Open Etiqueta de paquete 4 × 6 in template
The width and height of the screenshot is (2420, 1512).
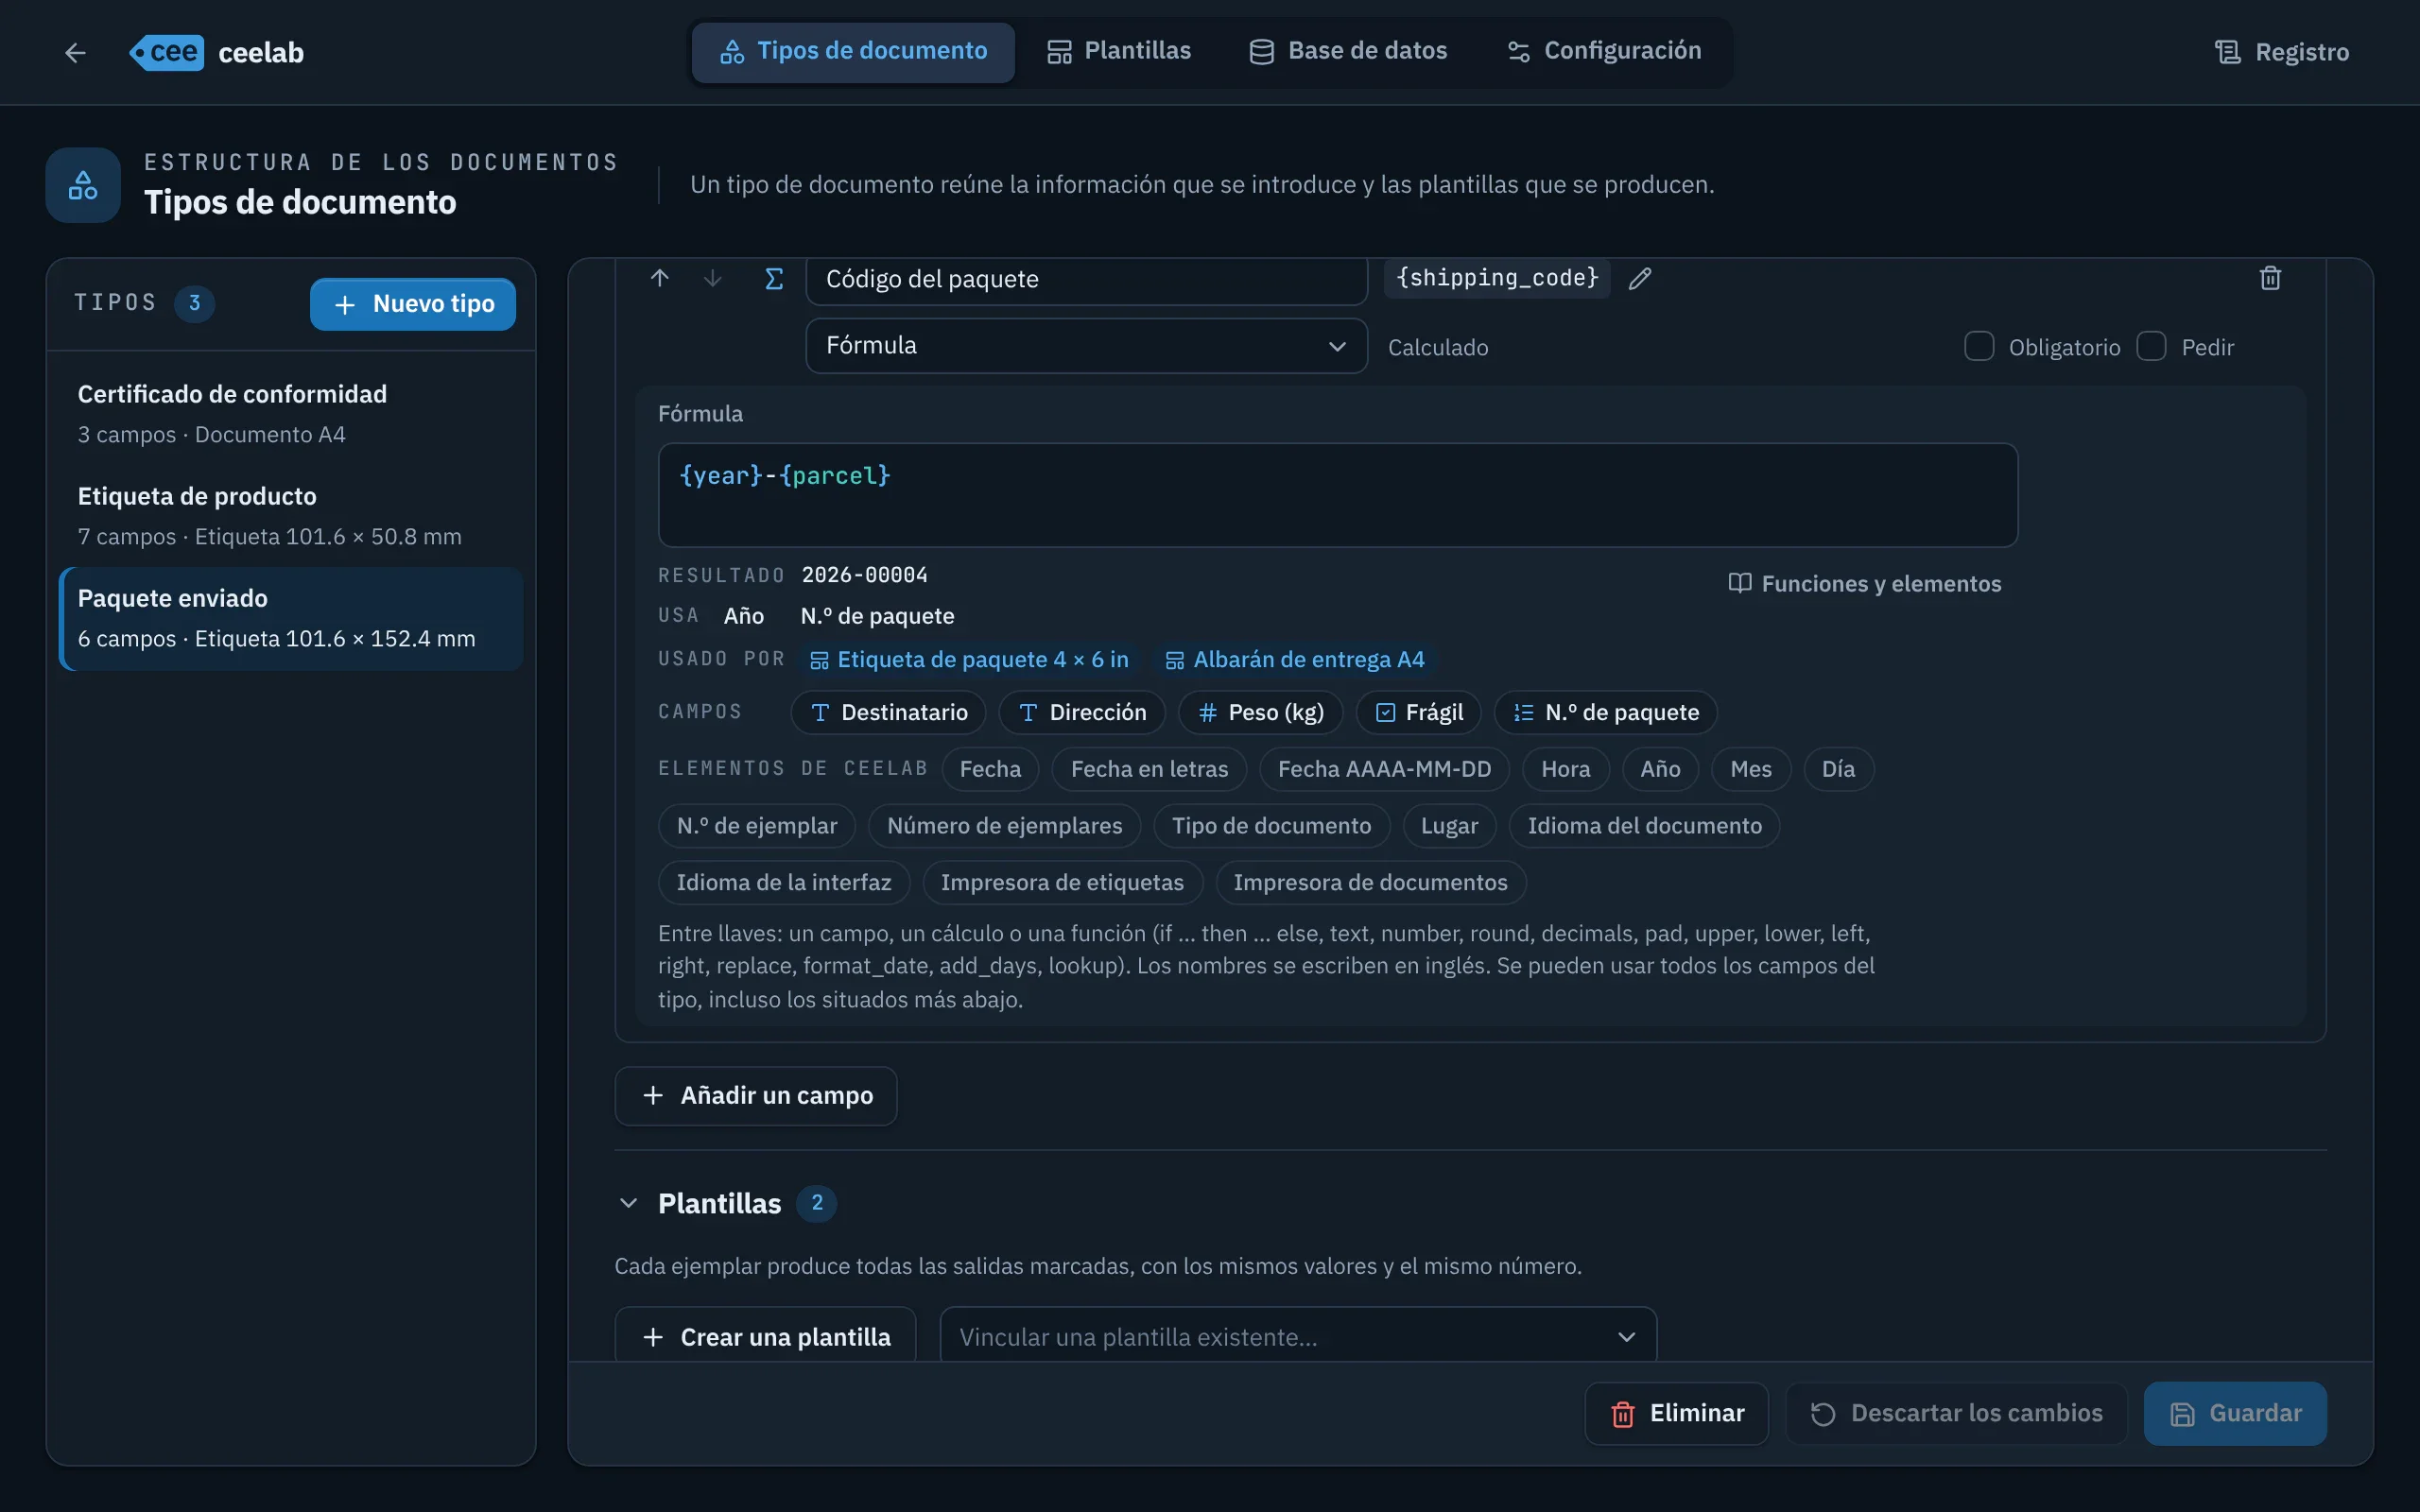coord(969,660)
